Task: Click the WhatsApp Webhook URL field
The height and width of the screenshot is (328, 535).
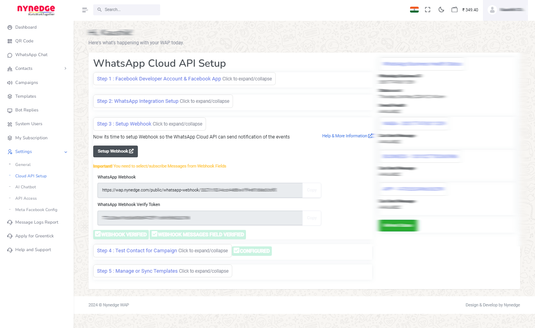Action: click(200, 190)
